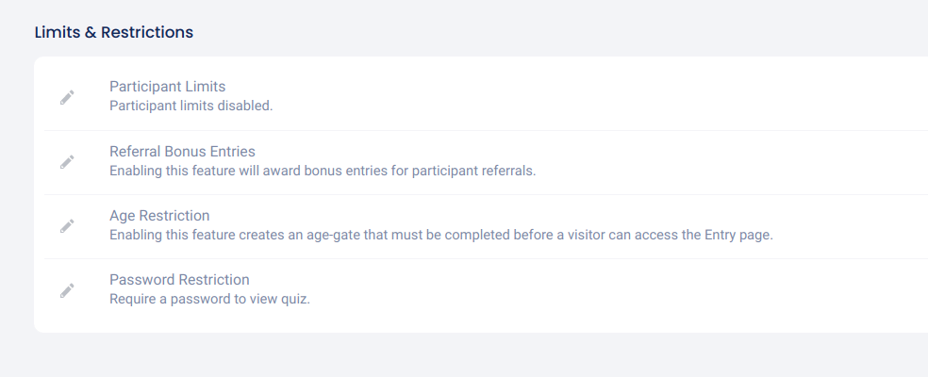Click the Age Restriction title
928x377 pixels.
pyautogui.click(x=159, y=215)
